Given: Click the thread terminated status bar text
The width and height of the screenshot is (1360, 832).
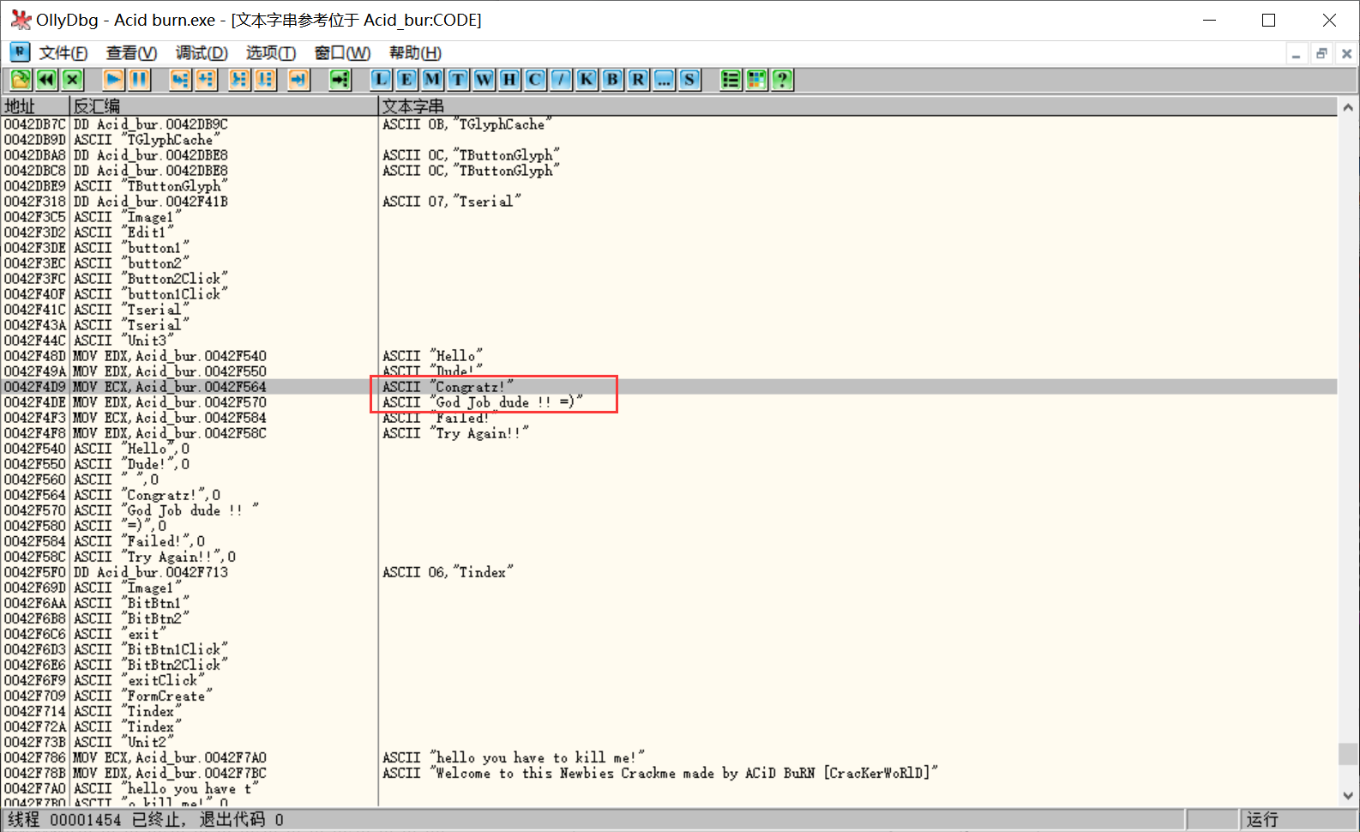Looking at the screenshot, I should pos(146,820).
